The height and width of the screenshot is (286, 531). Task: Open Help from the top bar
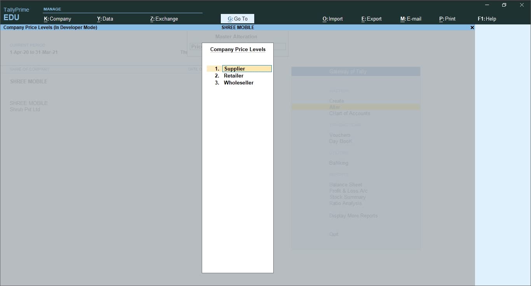pos(487,18)
